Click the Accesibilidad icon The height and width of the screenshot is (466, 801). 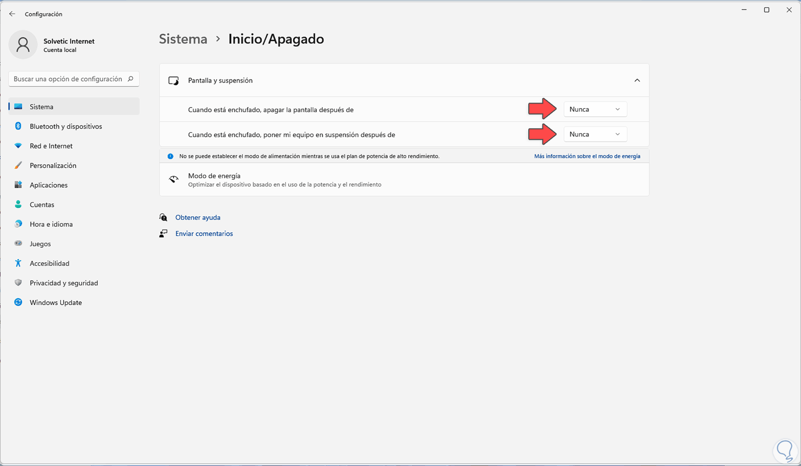coord(18,263)
